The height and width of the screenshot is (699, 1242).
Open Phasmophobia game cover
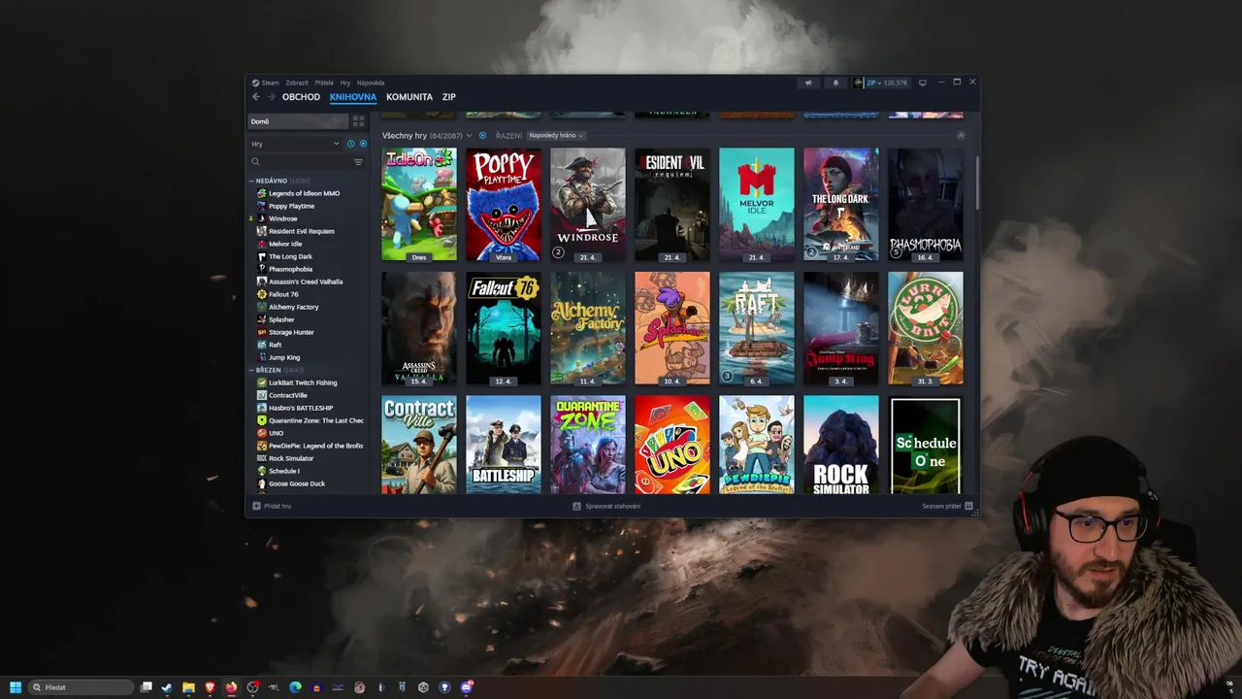coord(926,204)
